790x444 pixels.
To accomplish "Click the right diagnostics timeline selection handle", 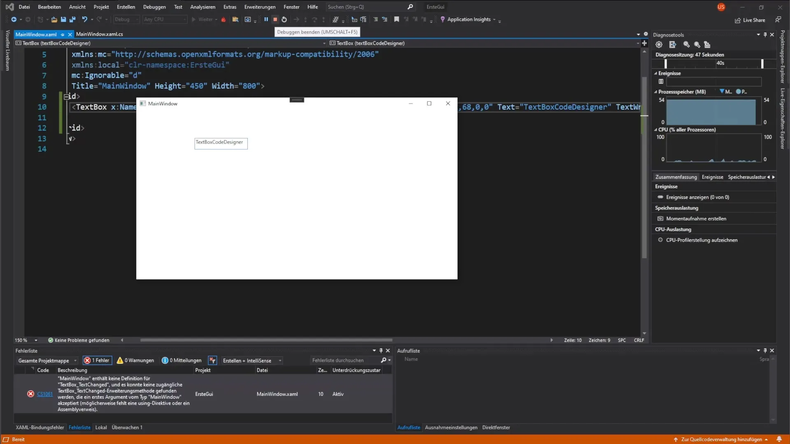I will coord(762,64).
